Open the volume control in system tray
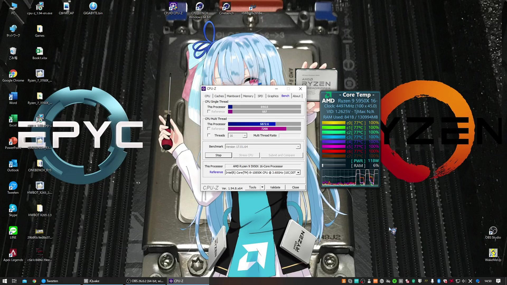Viewport: 507px width, 285px height. point(464,281)
